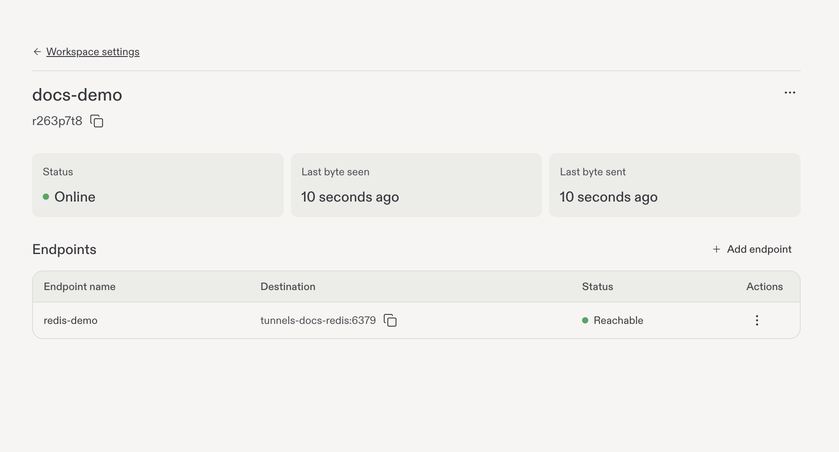Viewport: 839px width, 452px height.
Task: Click the Destination column header
Action: tap(288, 287)
